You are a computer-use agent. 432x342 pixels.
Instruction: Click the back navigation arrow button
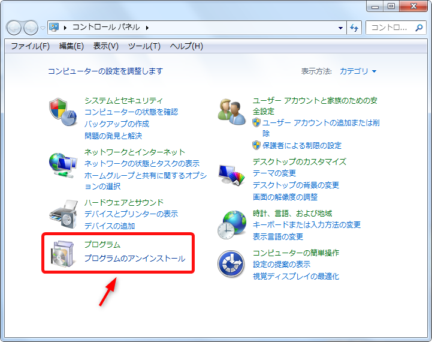(14, 28)
